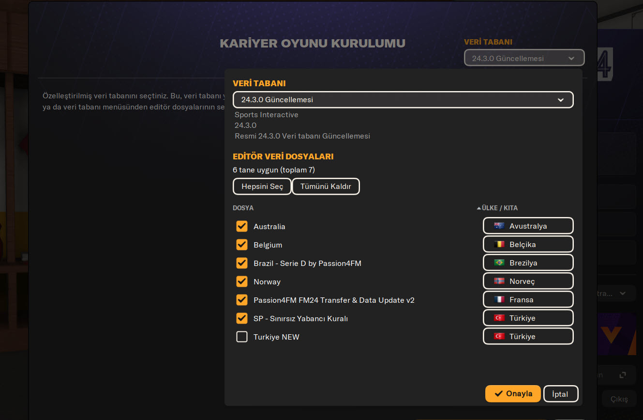Disable the Norway file checkbox
Viewport: 643px width, 420px height.
(242, 281)
